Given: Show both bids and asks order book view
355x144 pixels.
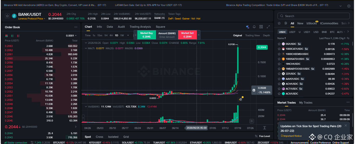Looking at the screenshot, I should pos(7,36).
